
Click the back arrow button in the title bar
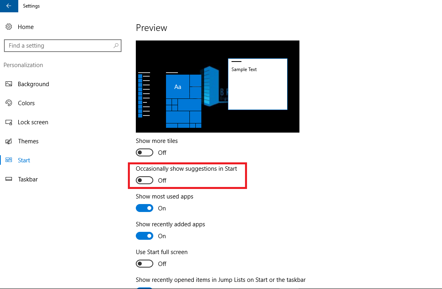pos(9,6)
